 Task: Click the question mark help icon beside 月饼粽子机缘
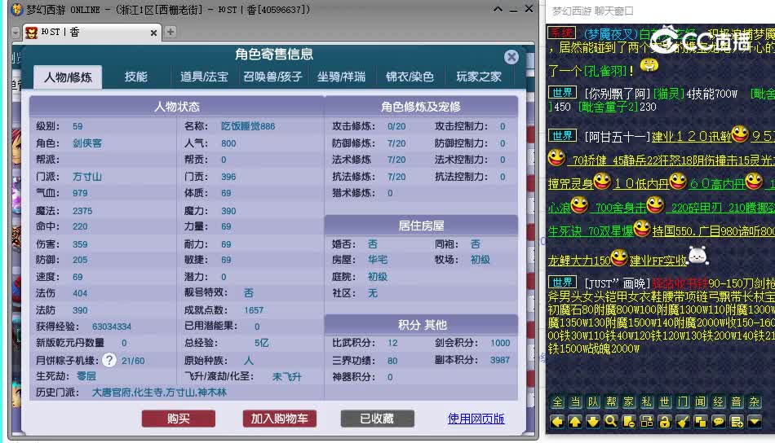pos(109,360)
